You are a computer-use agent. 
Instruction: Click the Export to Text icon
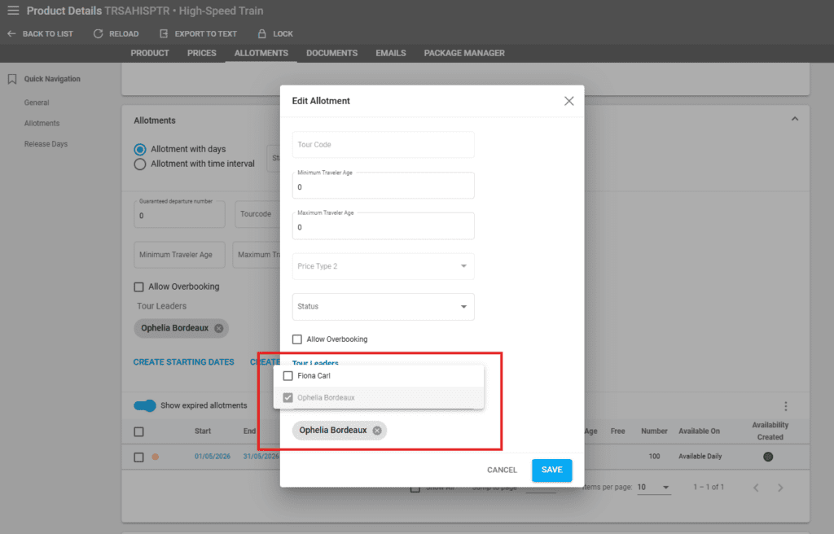tap(164, 34)
